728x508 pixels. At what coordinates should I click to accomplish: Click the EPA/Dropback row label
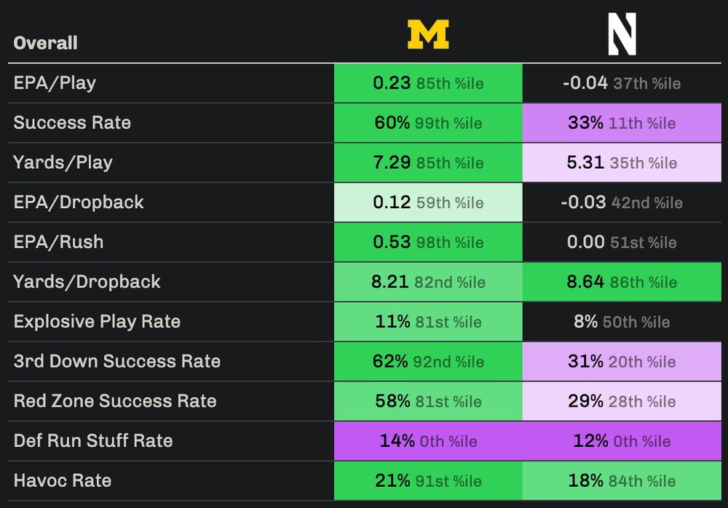coord(79,202)
